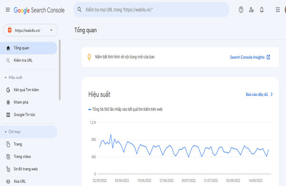Click the search magnifier icon in URL bar
286x186 pixels.
click(79, 10)
